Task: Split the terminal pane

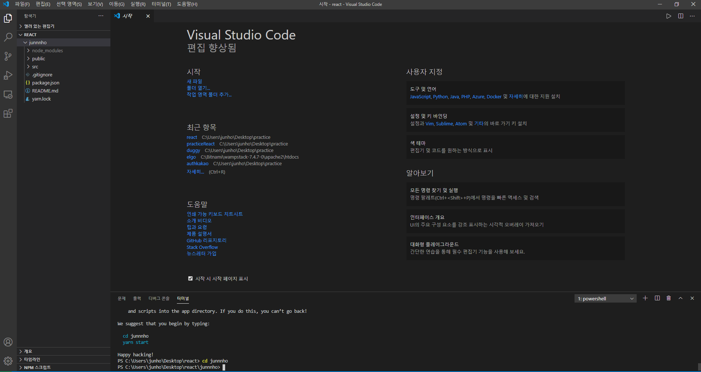Action: pos(657,298)
